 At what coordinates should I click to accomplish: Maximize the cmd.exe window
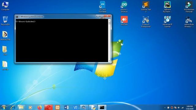[x=102, y=16]
